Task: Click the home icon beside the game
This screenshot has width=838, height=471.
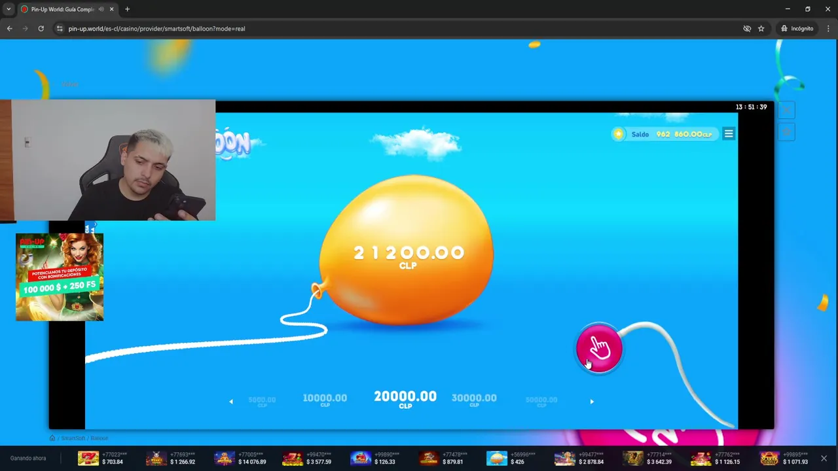Action: pyautogui.click(x=787, y=132)
